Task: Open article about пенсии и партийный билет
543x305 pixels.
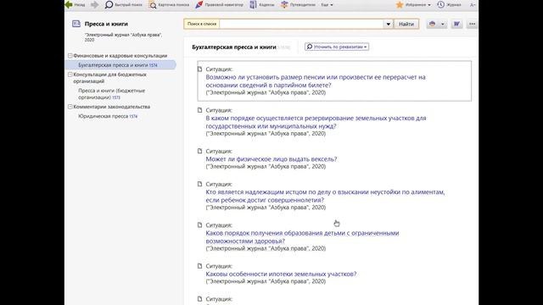Action: [x=316, y=81]
